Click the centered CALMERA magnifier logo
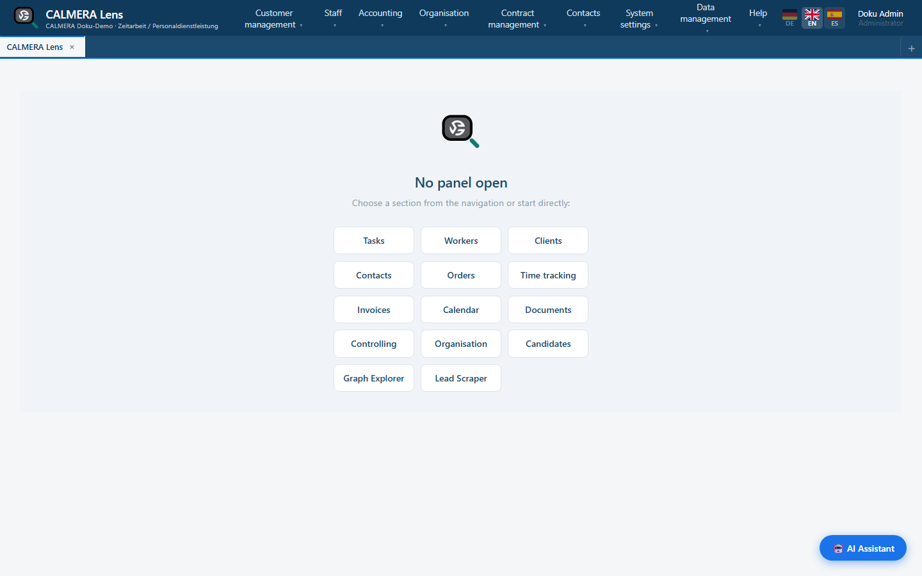922x576 pixels. coord(461,131)
